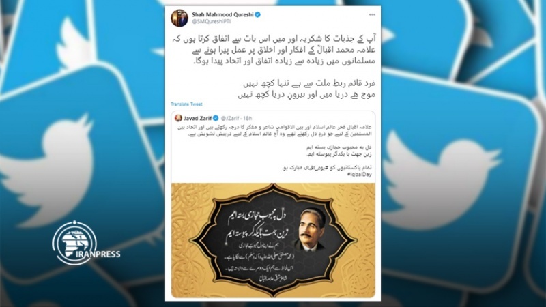This screenshot has width=546, height=307.
Task: Click the 18h timestamp on quoted tweet
Action: [248, 118]
